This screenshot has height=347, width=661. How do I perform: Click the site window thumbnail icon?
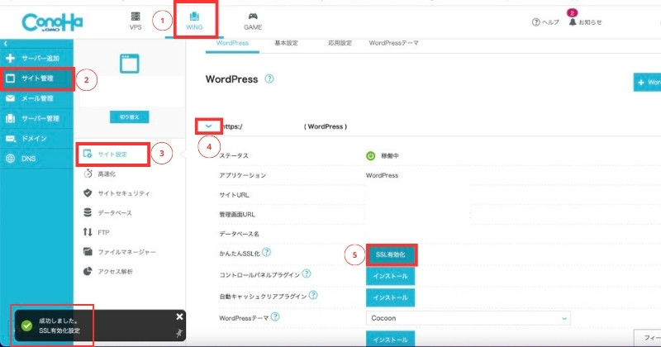(130, 64)
